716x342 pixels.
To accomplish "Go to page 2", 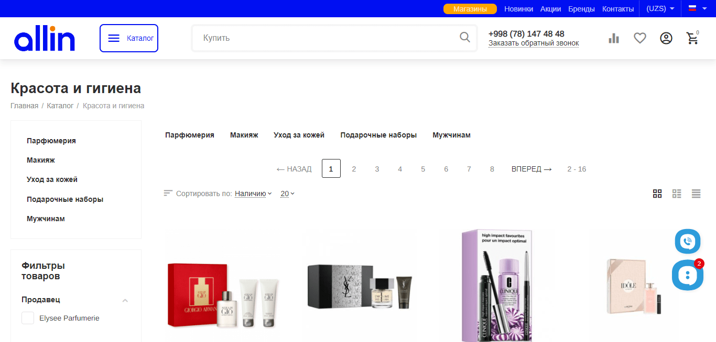I will [354, 169].
